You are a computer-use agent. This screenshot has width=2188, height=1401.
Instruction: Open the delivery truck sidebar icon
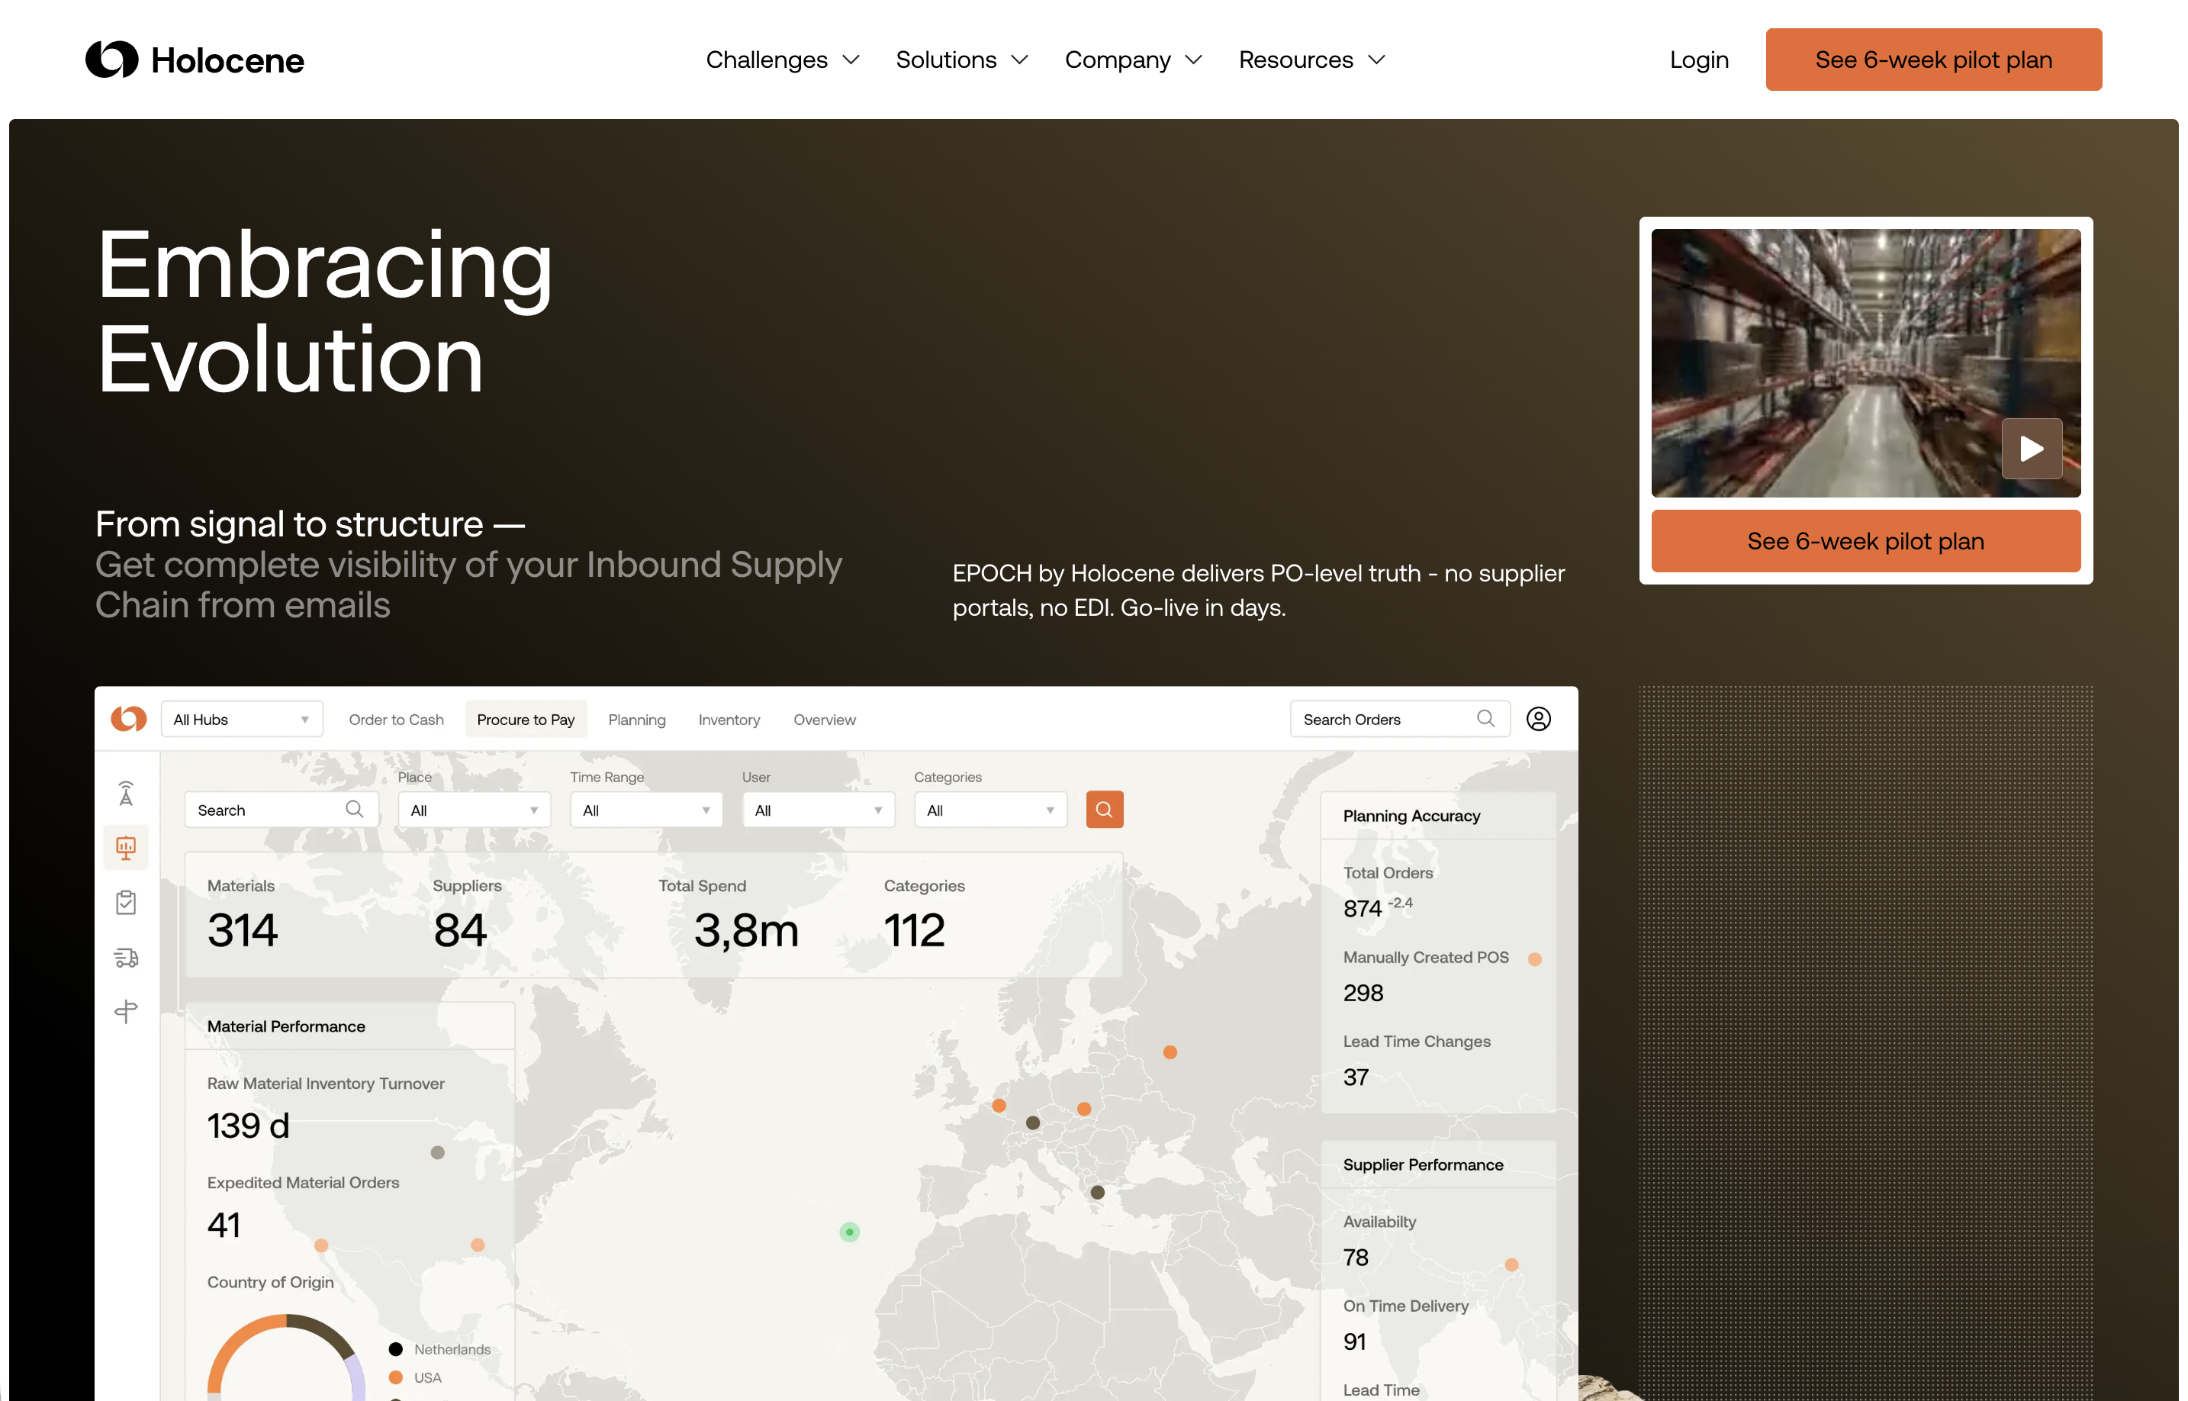pos(127,957)
